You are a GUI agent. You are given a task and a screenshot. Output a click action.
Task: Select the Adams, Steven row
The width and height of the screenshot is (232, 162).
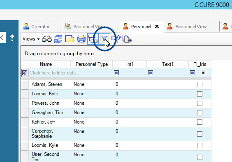coord(116,84)
